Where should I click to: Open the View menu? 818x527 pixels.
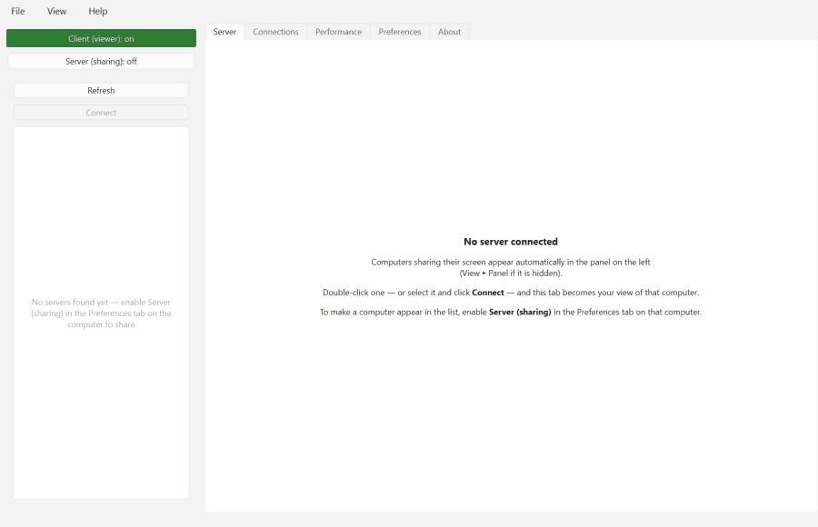coord(56,11)
